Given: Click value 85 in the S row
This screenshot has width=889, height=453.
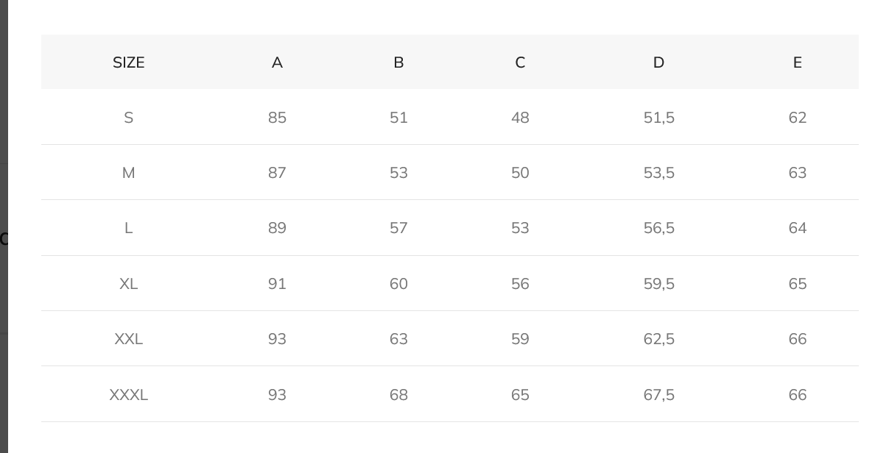Looking at the screenshot, I should coord(277,118).
